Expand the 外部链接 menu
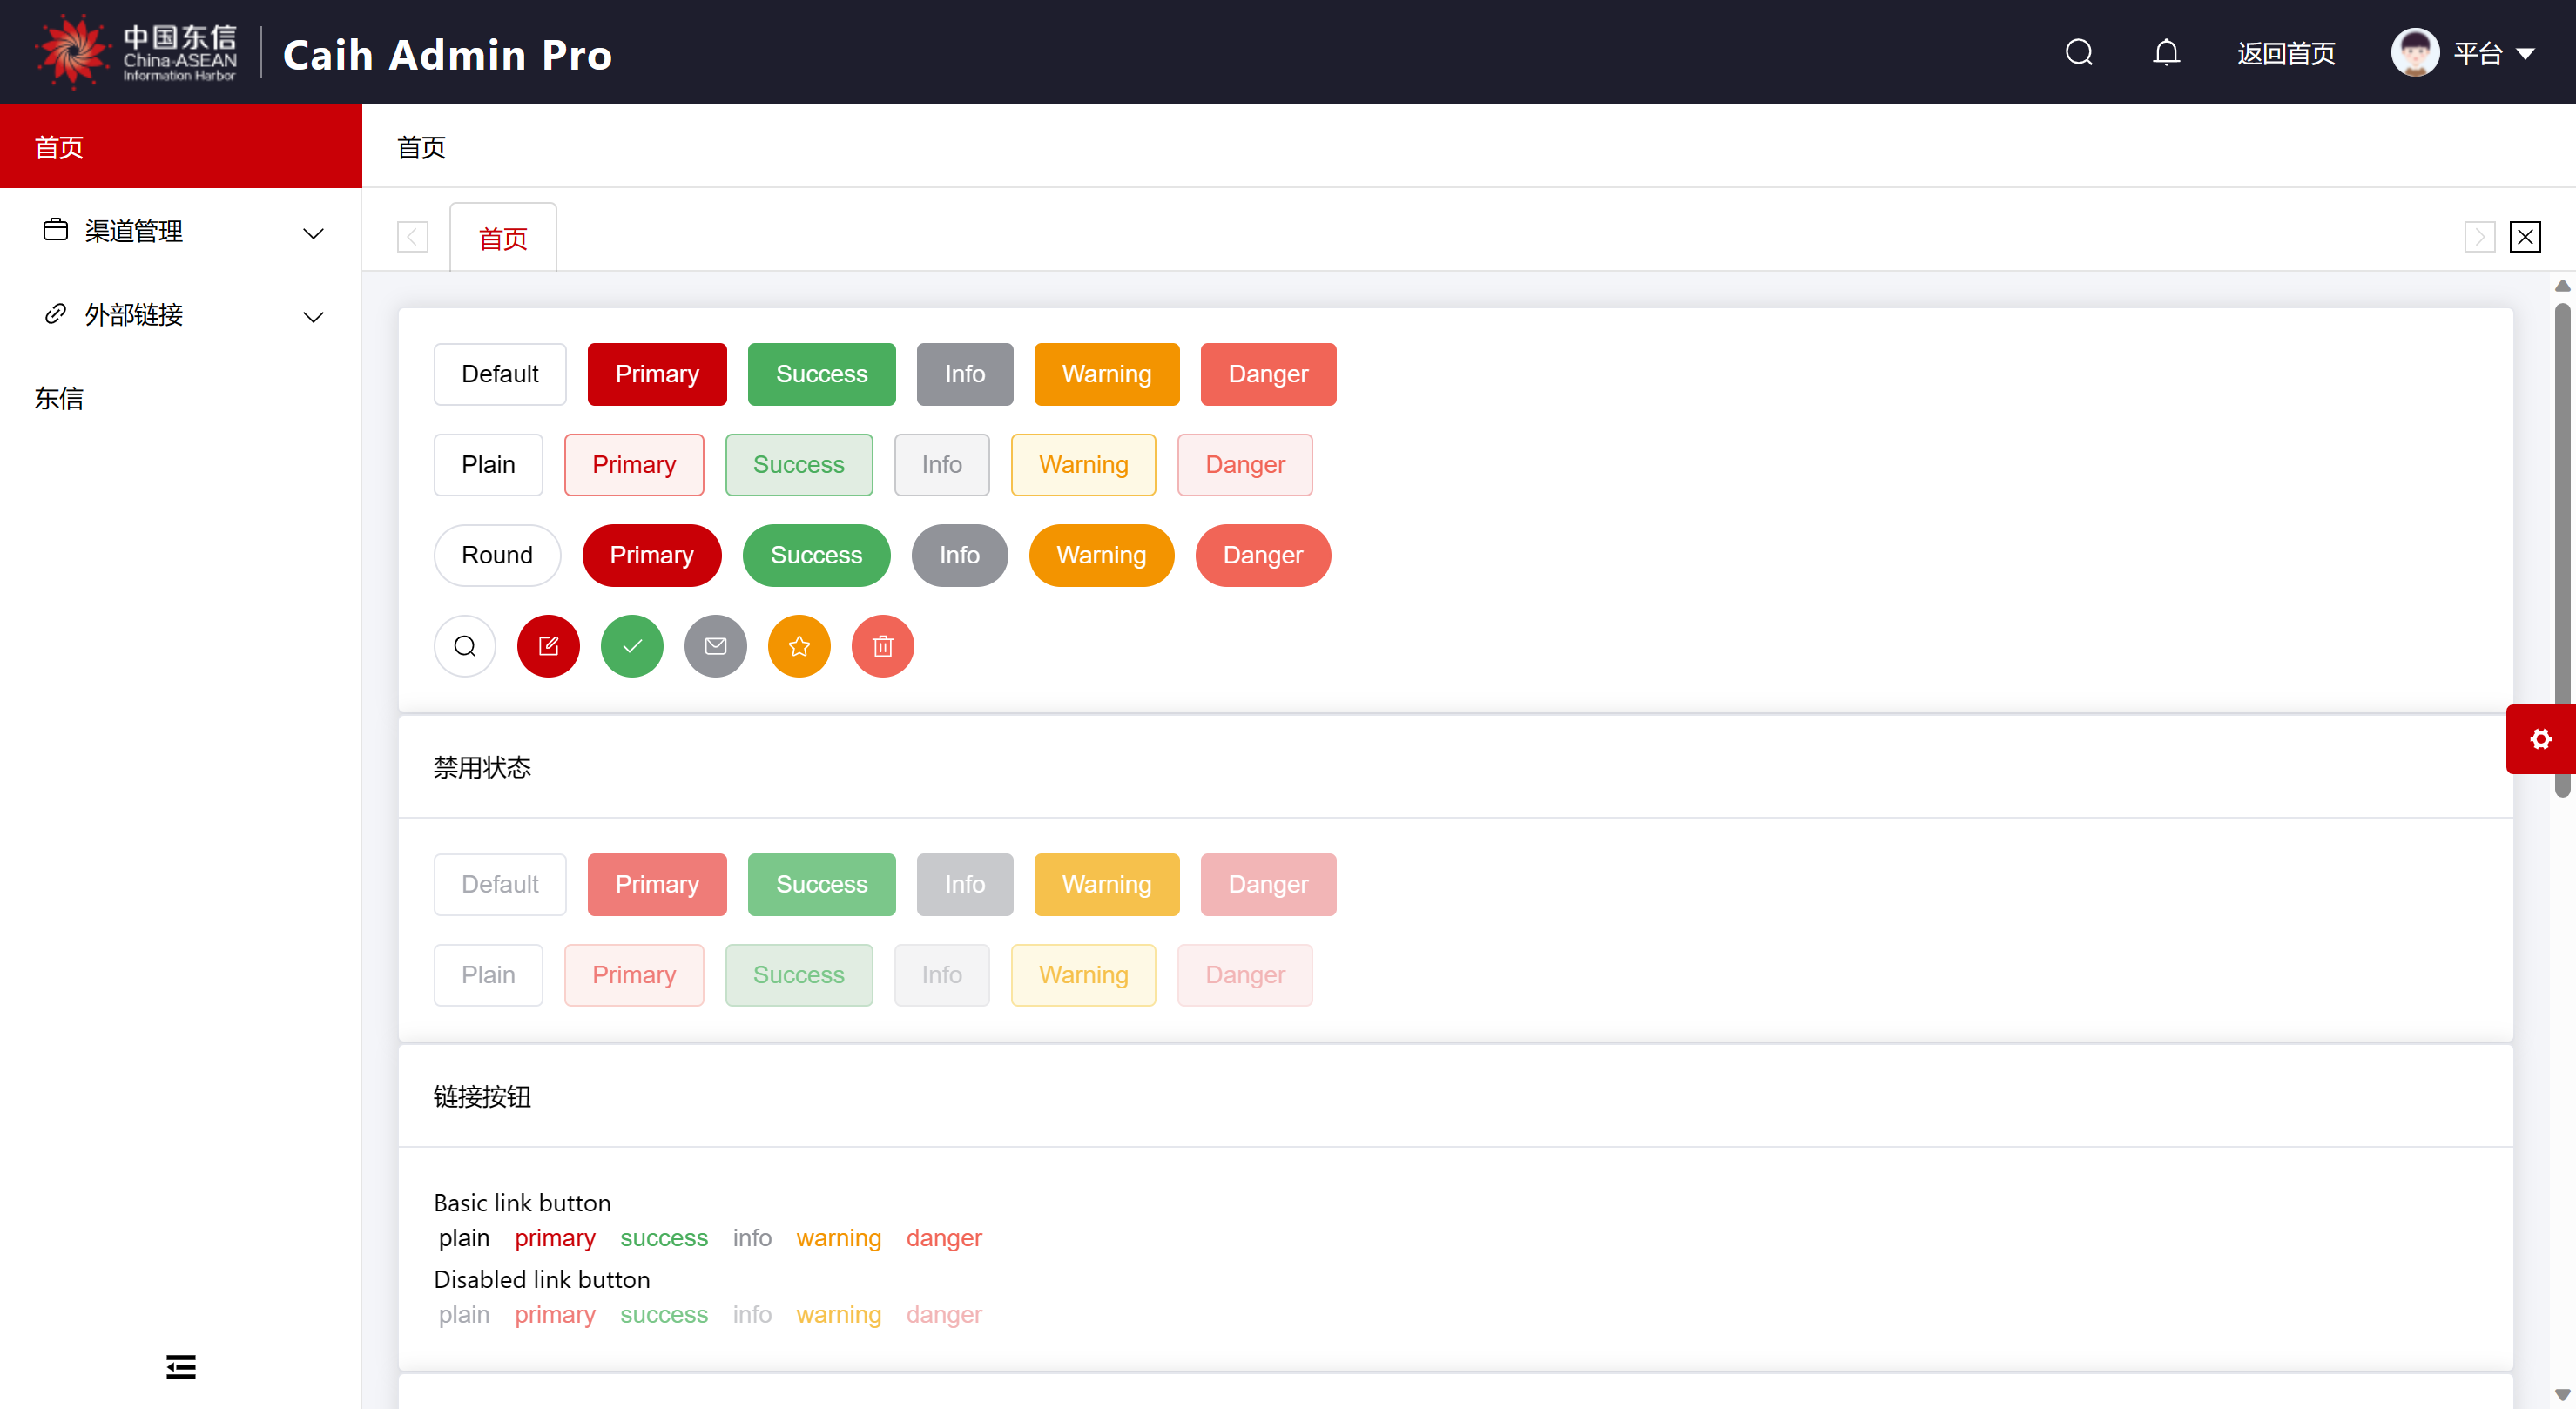This screenshot has width=2576, height=1409. coord(180,315)
